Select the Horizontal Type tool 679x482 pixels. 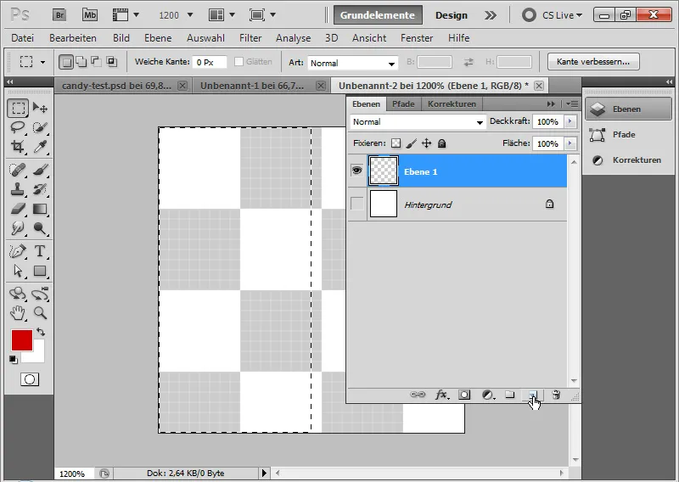(40, 251)
